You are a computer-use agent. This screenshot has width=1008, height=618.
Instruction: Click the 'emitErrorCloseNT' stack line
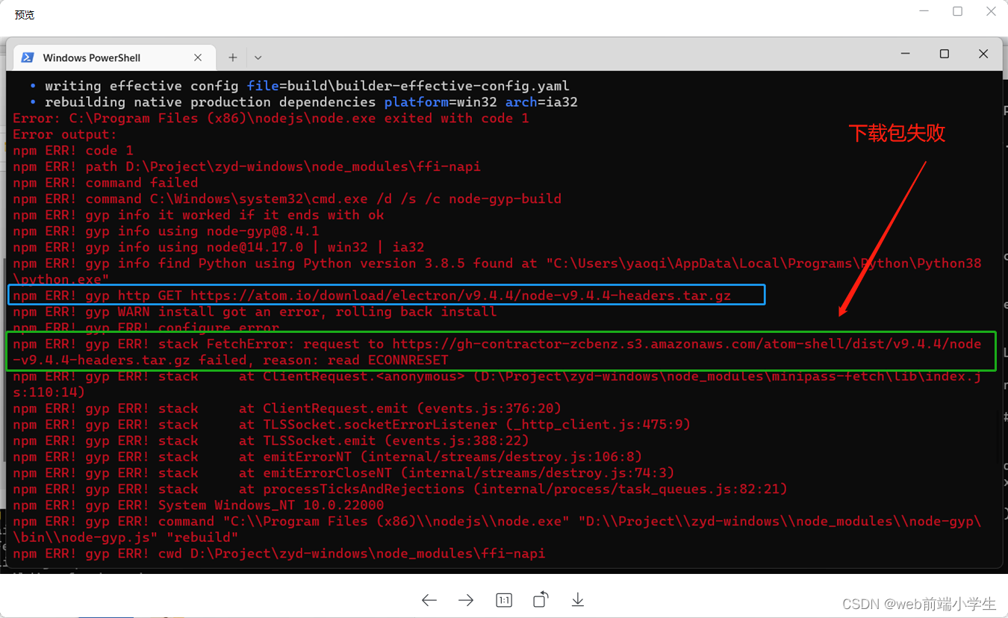tap(343, 473)
